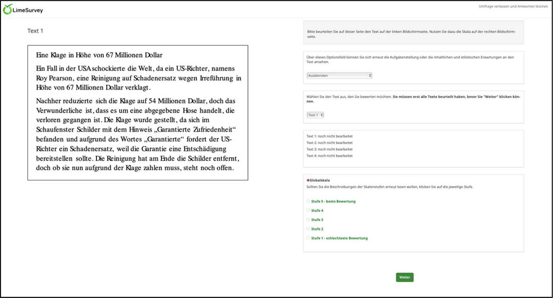Click the Weiter button
553x298 pixels.
(404, 277)
